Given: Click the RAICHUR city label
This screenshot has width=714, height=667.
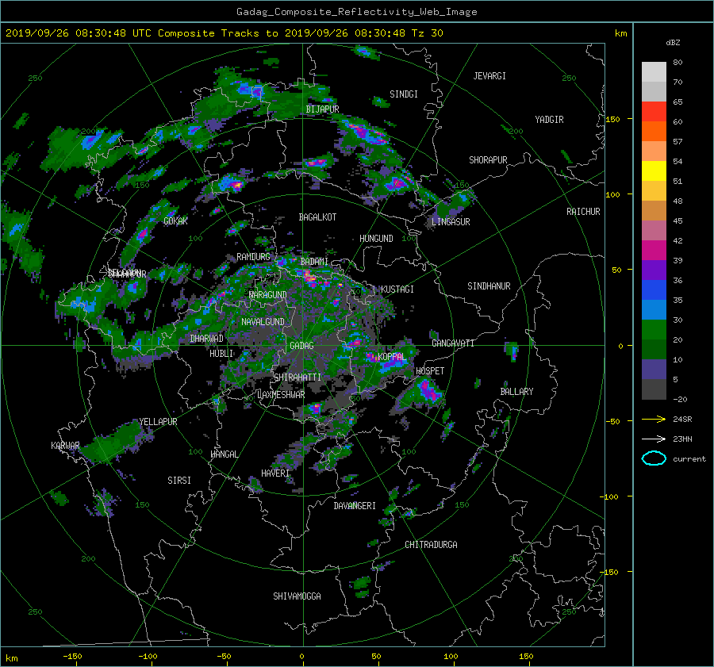Looking at the screenshot, I should [583, 212].
